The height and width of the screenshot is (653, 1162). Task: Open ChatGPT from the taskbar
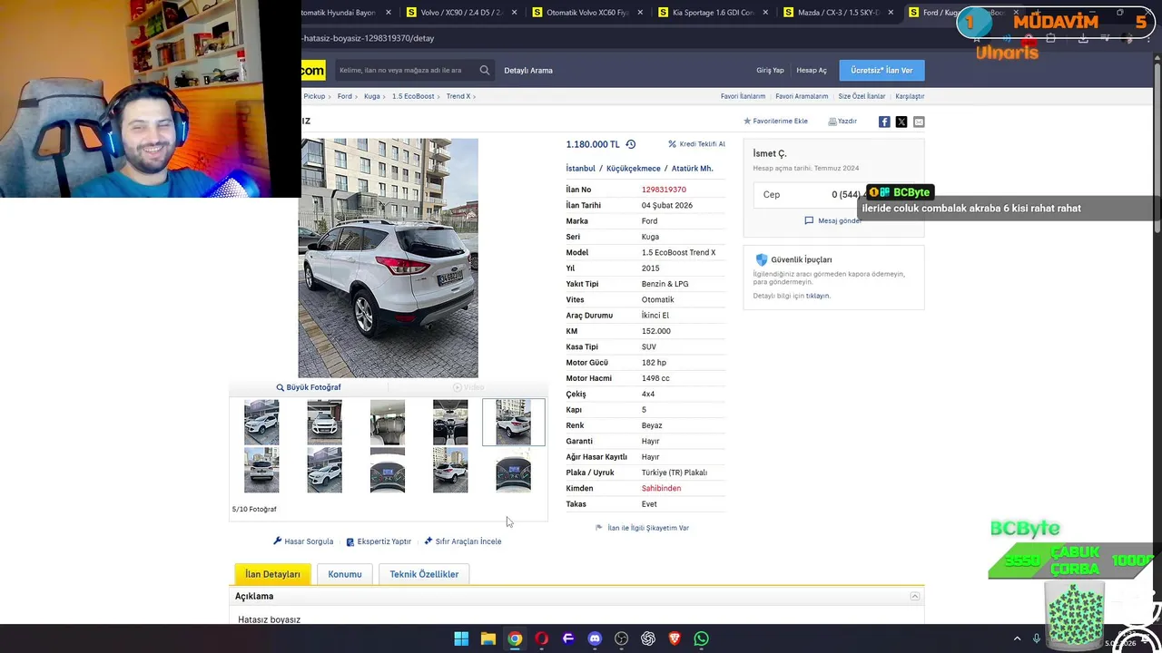[x=648, y=638]
